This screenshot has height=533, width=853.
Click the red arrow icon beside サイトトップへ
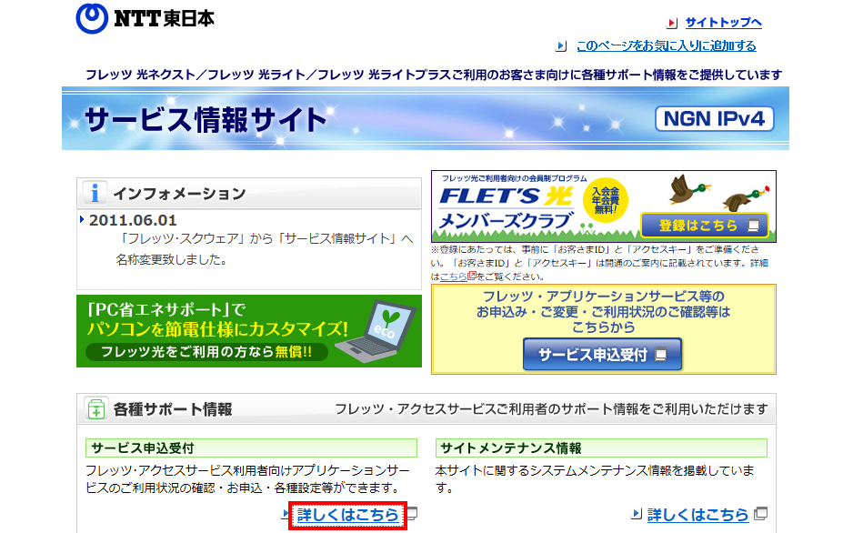click(x=672, y=23)
